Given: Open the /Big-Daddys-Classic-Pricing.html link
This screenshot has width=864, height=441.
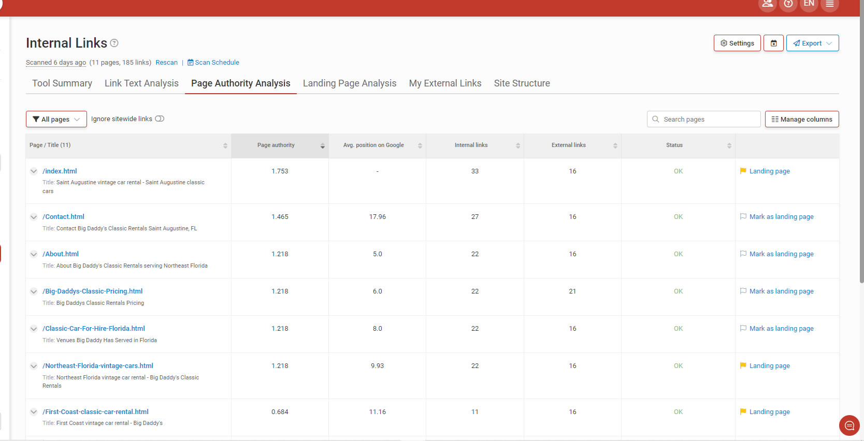Looking at the screenshot, I should coord(93,291).
